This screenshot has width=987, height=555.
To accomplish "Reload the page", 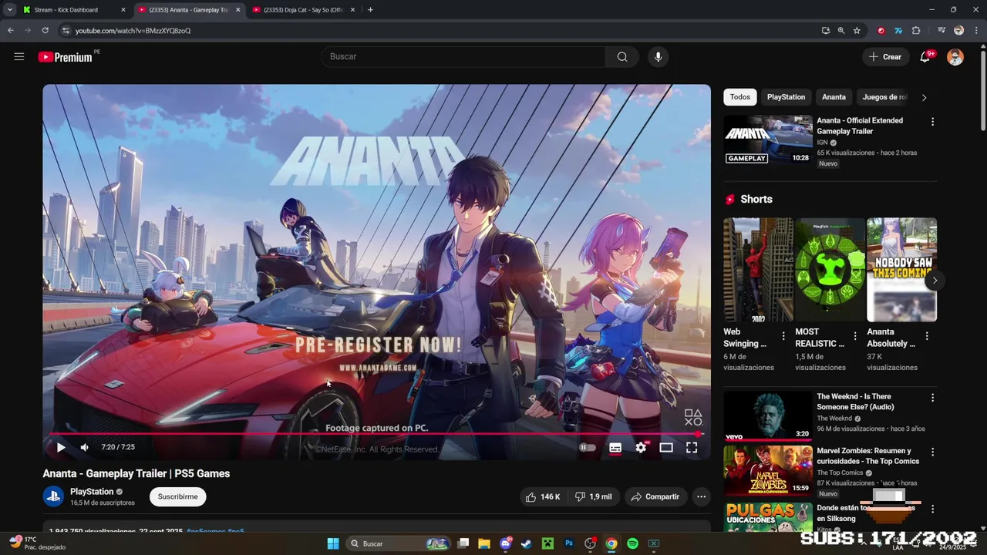I will pos(45,31).
